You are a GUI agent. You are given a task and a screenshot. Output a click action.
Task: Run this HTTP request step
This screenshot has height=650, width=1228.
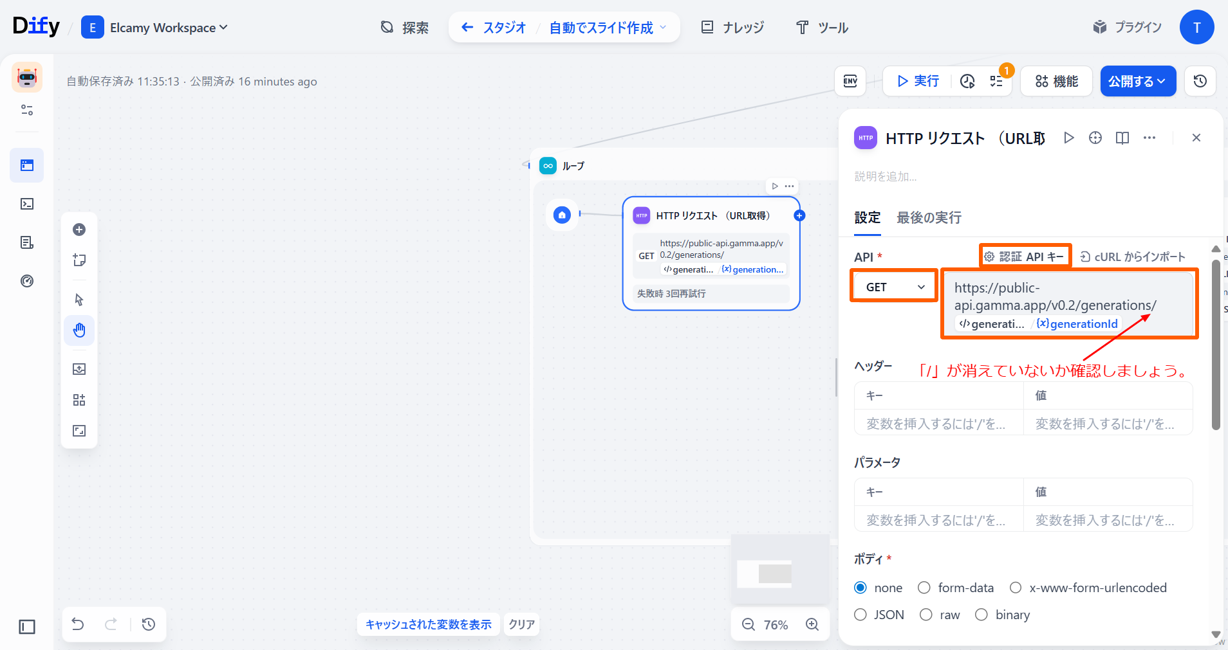coord(1068,138)
